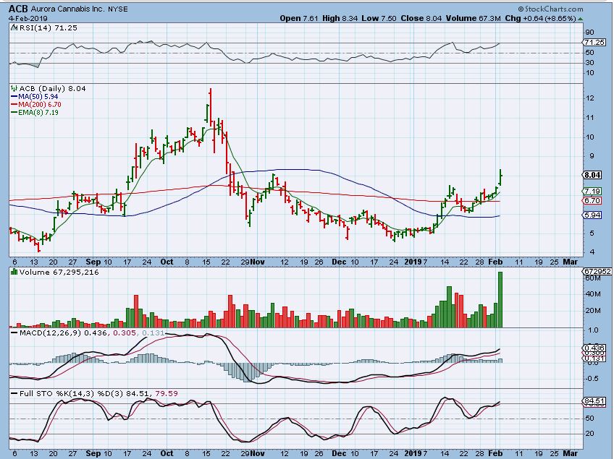Click the Dec label below the price panel
This screenshot has width=614, height=459.
tap(339, 262)
